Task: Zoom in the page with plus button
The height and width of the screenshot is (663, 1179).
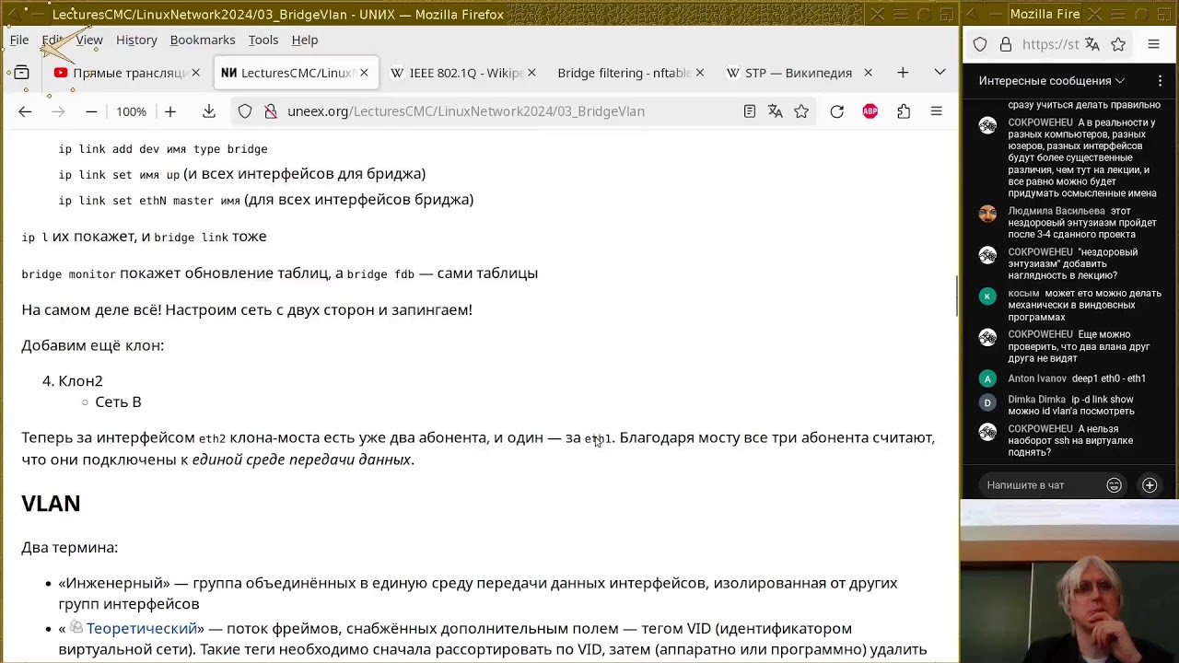Action: click(170, 111)
